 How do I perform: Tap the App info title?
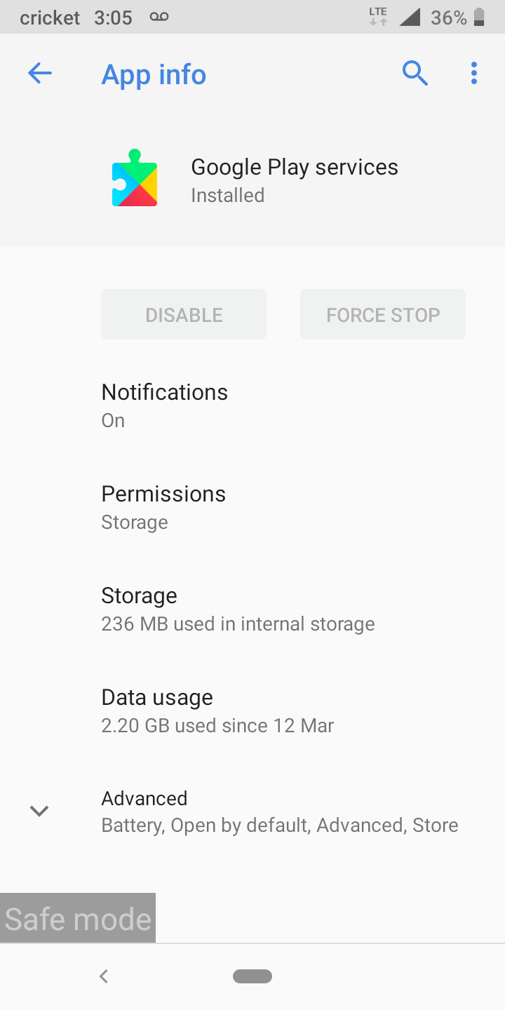(x=154, y=74)
